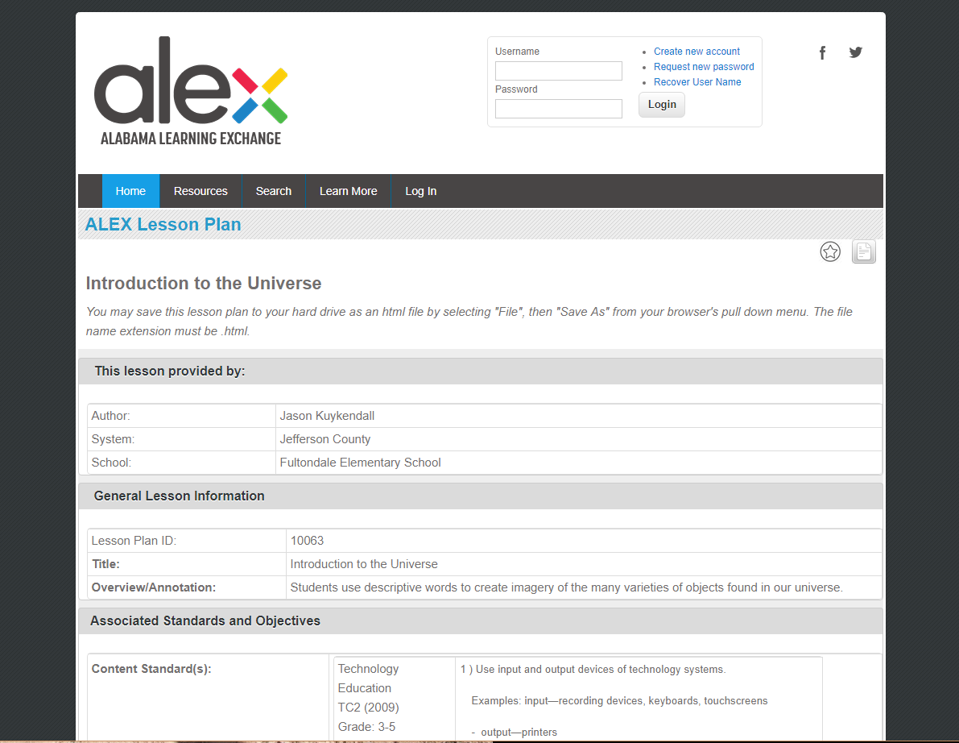959x743 pixels.
Task: Open the ALEX Twitter page icon
Action: [855, 52]
